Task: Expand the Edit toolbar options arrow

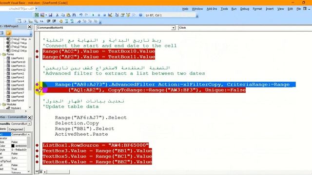Action: [x=100, y=22]
